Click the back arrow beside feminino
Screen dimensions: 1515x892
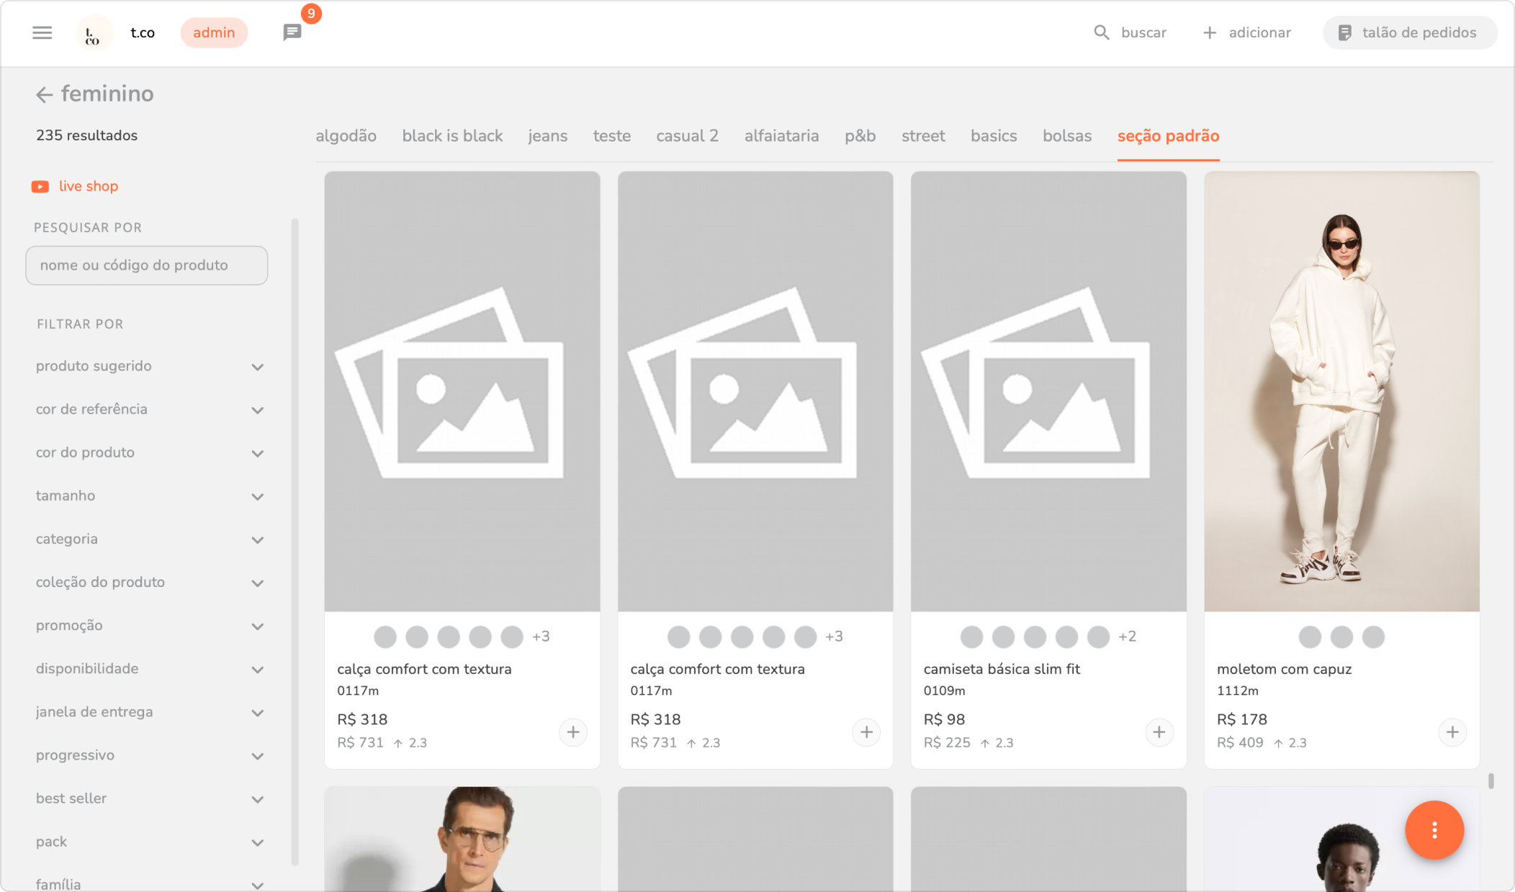44,94
